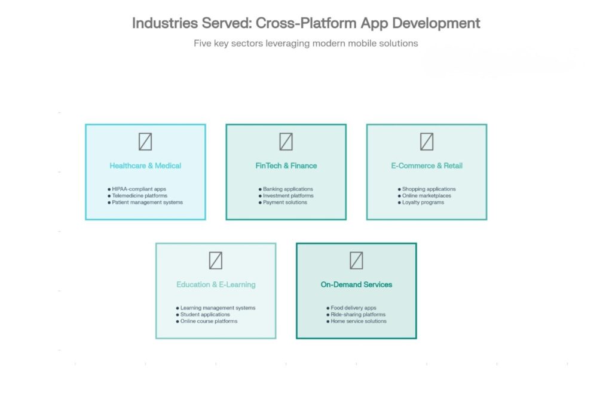Select the E-Commerce & Retail card icon
Image resolution: width=612 pixels, height=408 pixels.
[x=427, y=142]
